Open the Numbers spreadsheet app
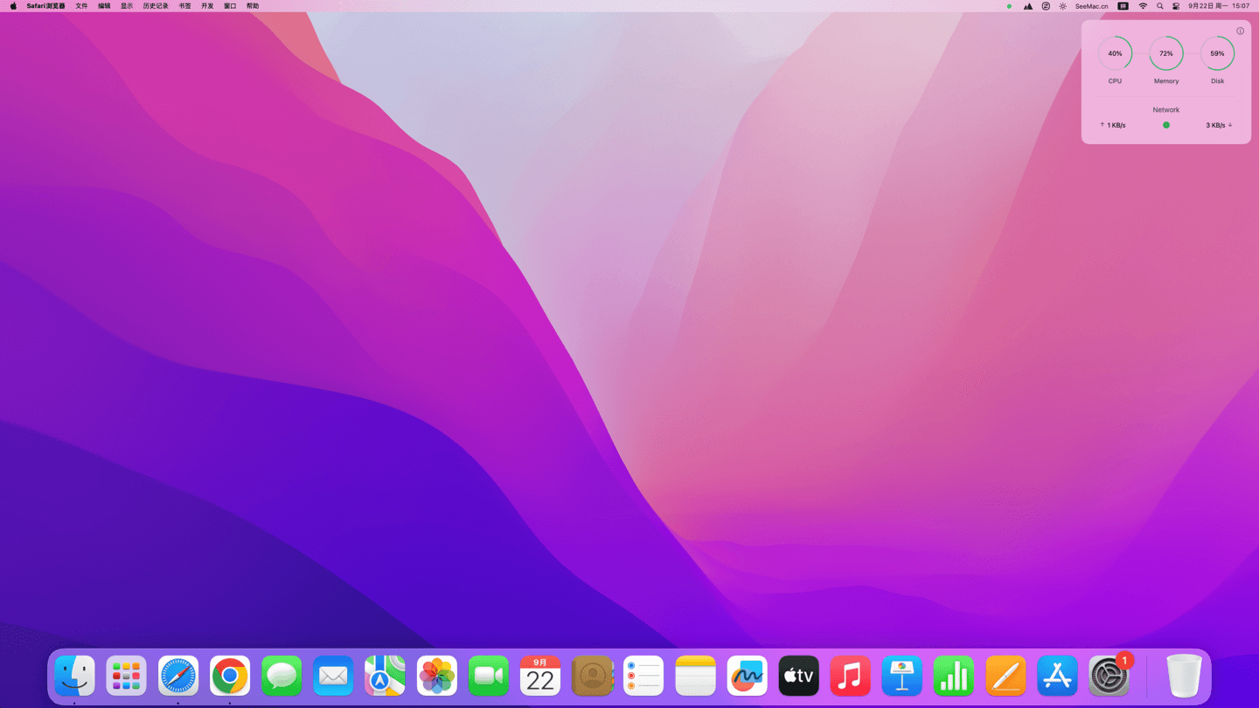1259x708 pixels. coord(953,676)
